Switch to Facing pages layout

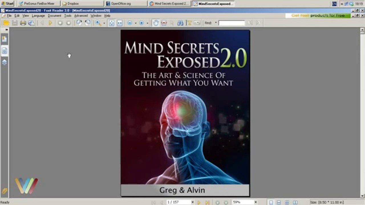tap(295, 202)
